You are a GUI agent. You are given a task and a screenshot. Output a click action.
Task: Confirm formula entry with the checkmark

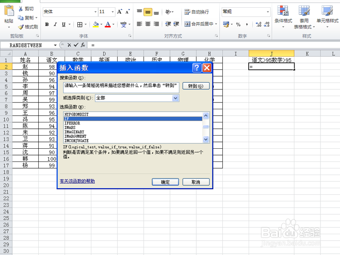(76, 45)
